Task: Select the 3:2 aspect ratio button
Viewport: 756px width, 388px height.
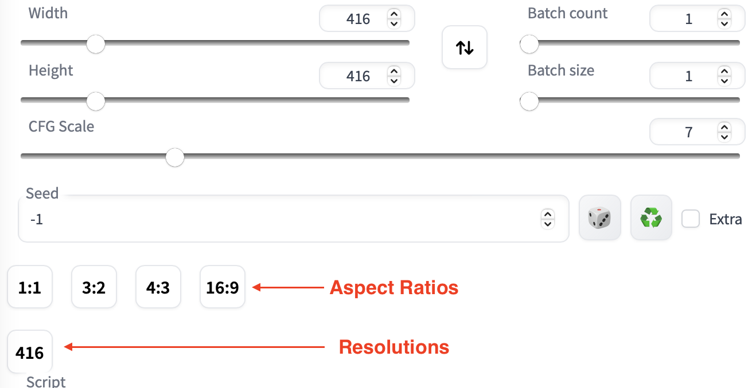Action: coord(93,287)
